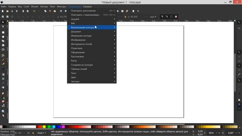242x136 pixels.
Task: Select the Selector arrow tool
Action: 3,22
